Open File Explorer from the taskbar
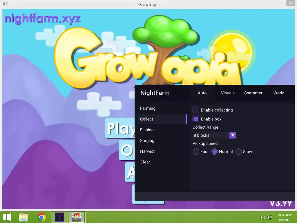The height and width of the screenshot is (223, 297). [x=23, y=217]
